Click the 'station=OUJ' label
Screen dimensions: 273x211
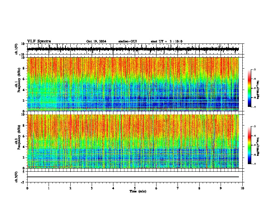coord(128,41)
